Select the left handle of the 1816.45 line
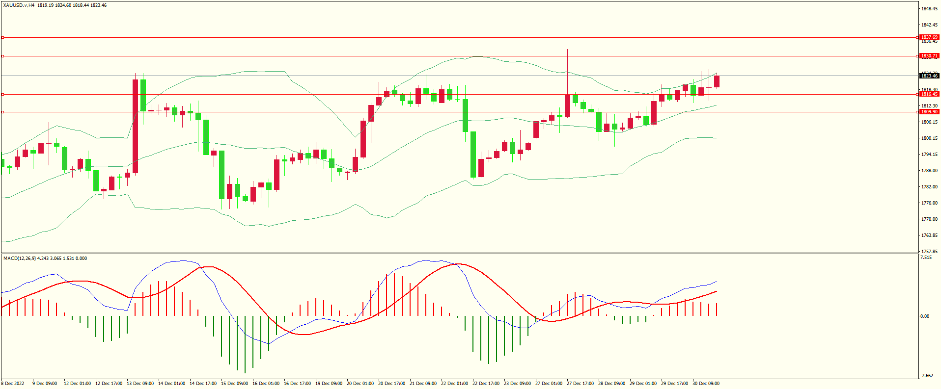Image resolution: width=941 pixels, height=389 pixels. [2, 94]
